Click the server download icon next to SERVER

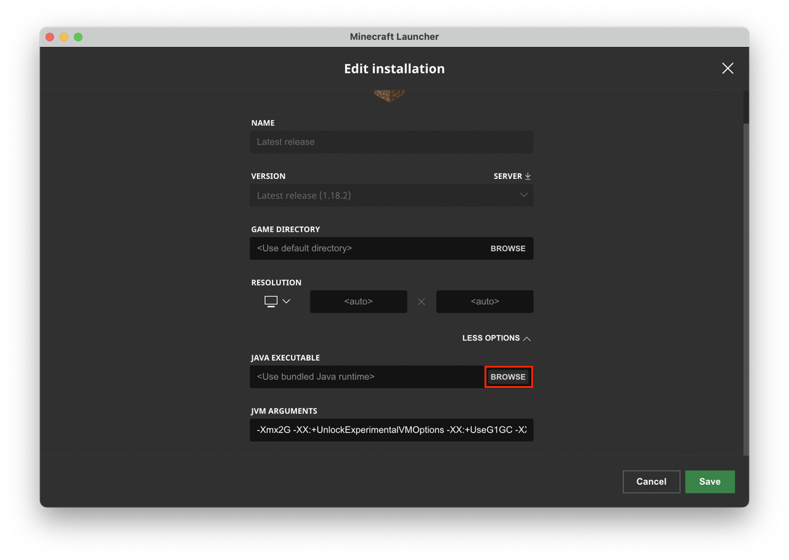coord(528,176)
